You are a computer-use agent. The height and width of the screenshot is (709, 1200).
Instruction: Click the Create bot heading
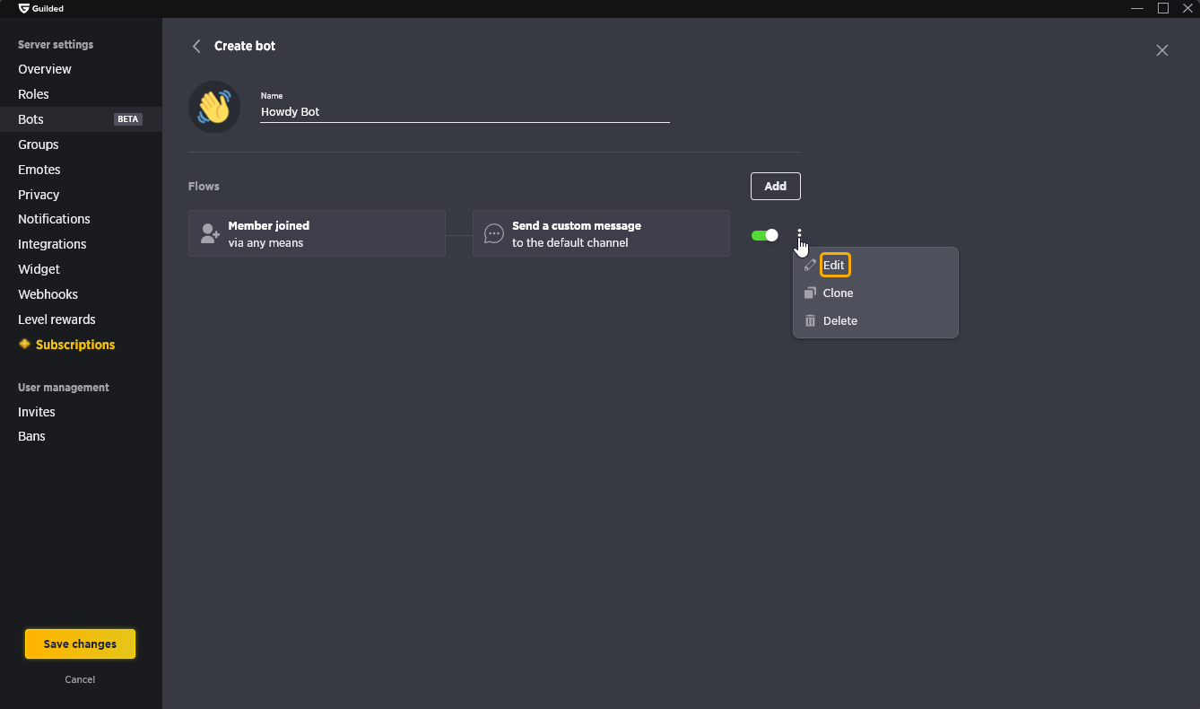(x=245, y=46)
